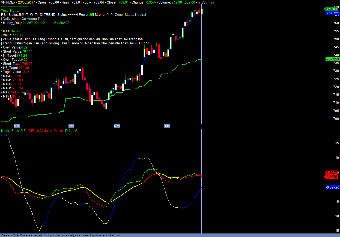
Task: Click the green 737.353 value tag
Action: 332,59
